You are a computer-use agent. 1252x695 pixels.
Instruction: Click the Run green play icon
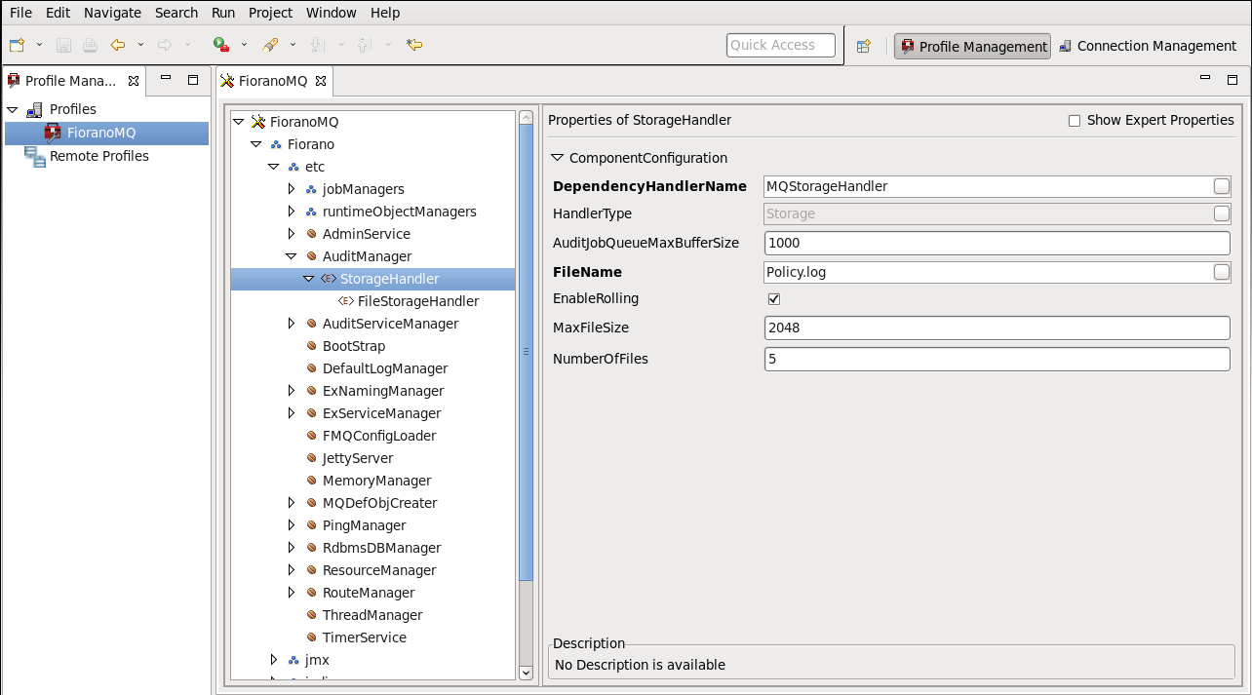[221, 45]
